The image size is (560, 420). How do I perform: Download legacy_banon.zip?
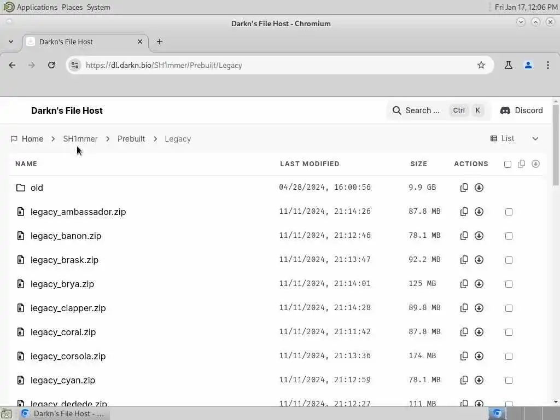tap(479, 236)
